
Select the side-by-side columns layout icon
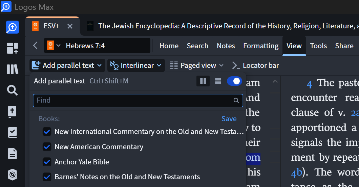point(203,81)
